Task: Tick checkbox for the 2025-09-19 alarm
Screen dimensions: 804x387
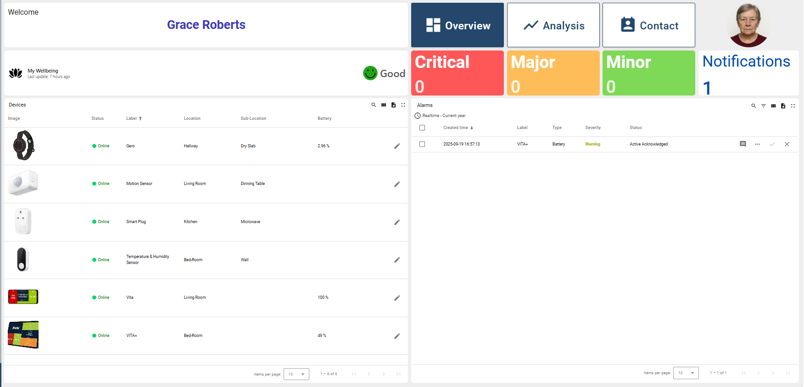Action: tap(422, 144)
